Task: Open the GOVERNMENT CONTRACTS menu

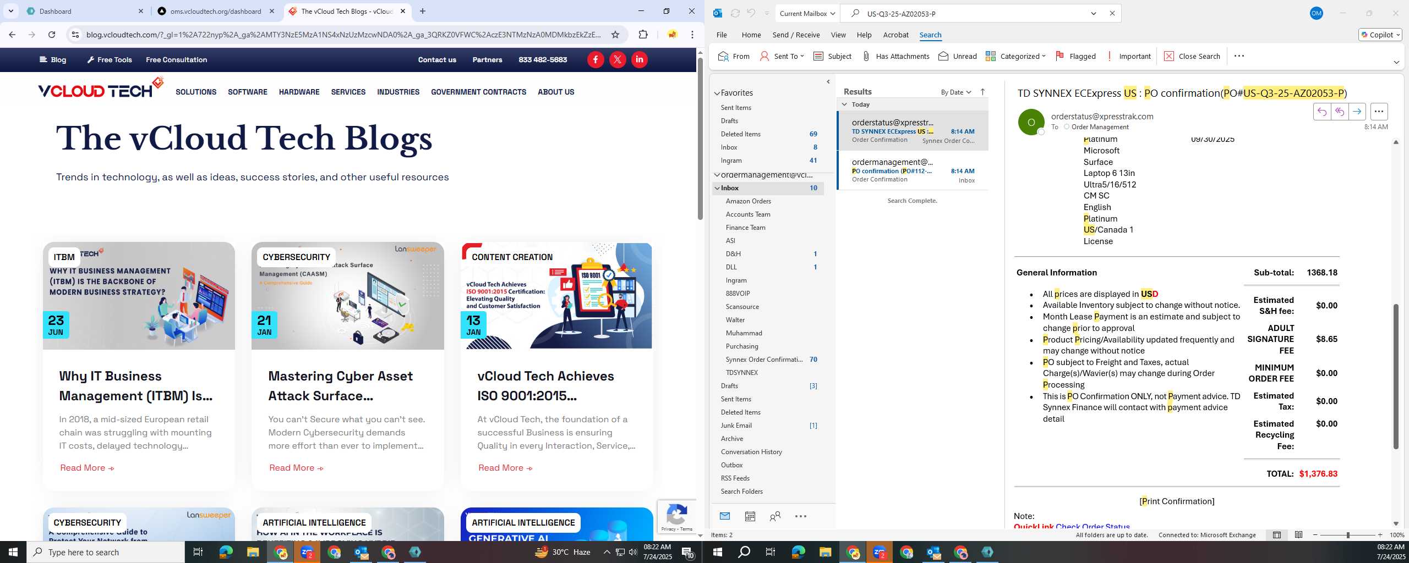Action: [x=478, y=92]
